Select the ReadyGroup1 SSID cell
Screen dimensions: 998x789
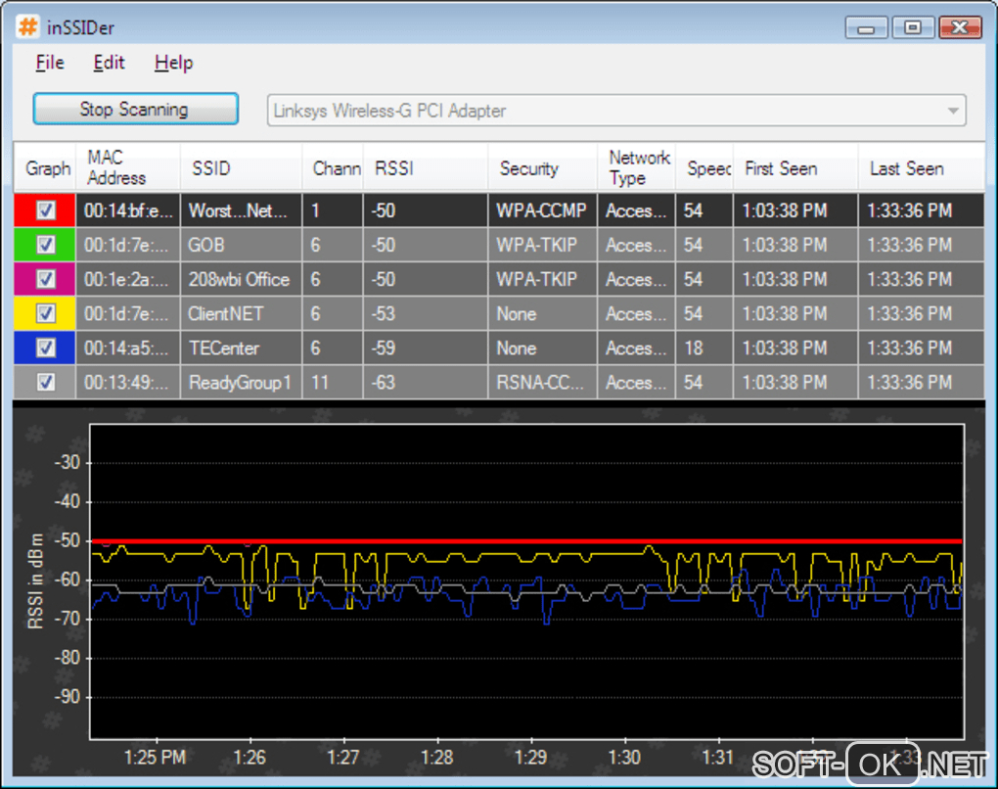[x=240, y=383]
